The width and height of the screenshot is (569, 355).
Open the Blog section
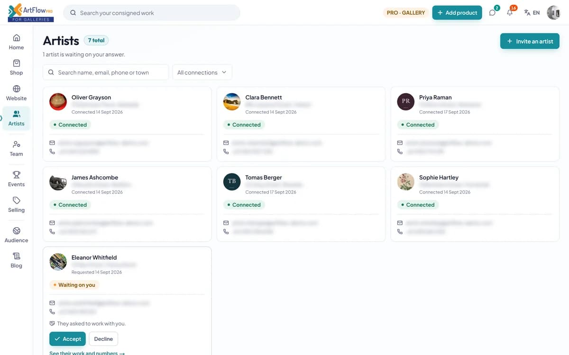pos(16,260)
